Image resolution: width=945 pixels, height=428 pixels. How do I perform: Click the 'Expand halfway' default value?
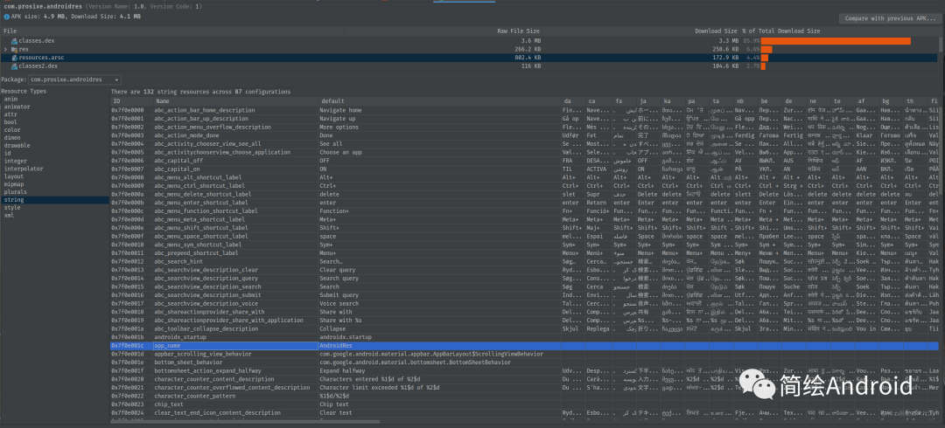[x=342, y=371]
